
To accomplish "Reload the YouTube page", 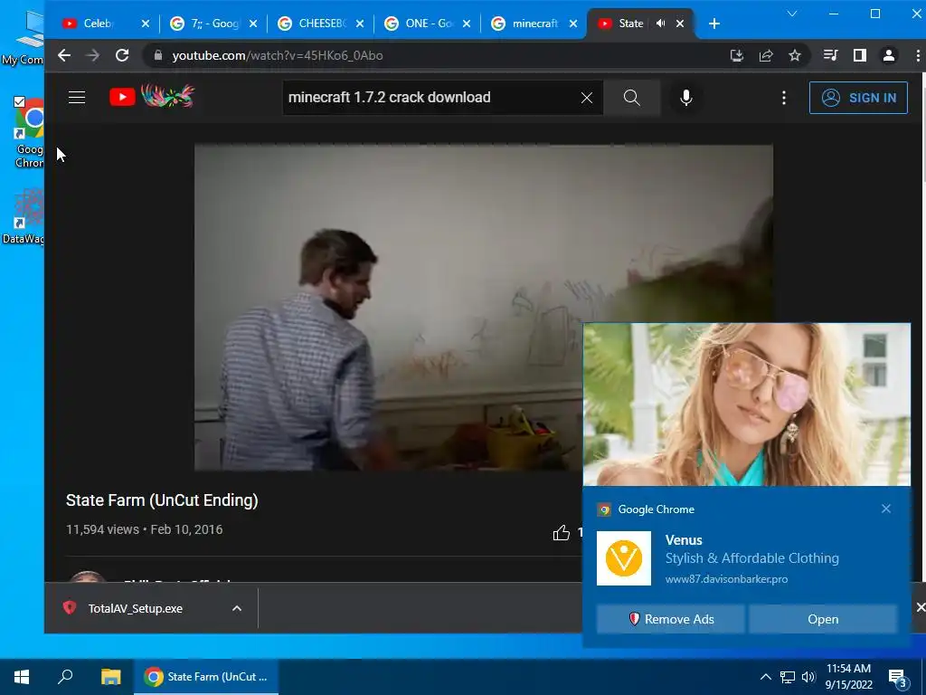I will pyautogui.click(x=122, y=55).
